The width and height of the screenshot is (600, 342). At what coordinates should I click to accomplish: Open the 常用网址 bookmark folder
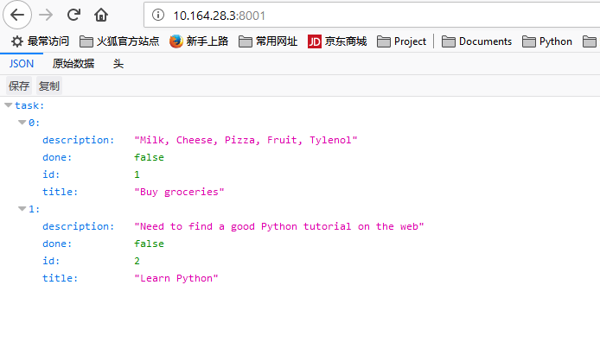[x=268, y=41]
